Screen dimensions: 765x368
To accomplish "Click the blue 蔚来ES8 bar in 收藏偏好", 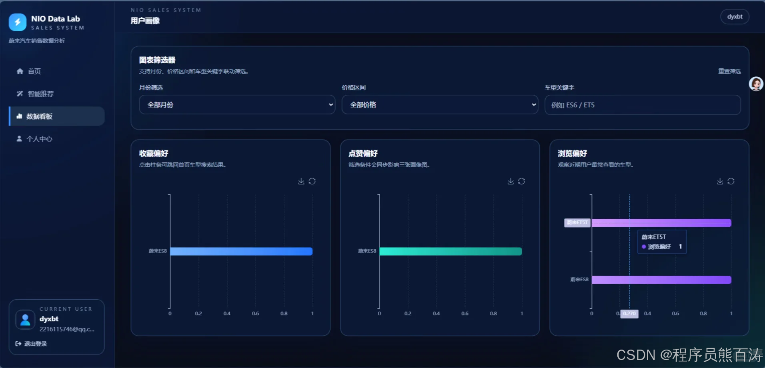I will pos(241,251).
